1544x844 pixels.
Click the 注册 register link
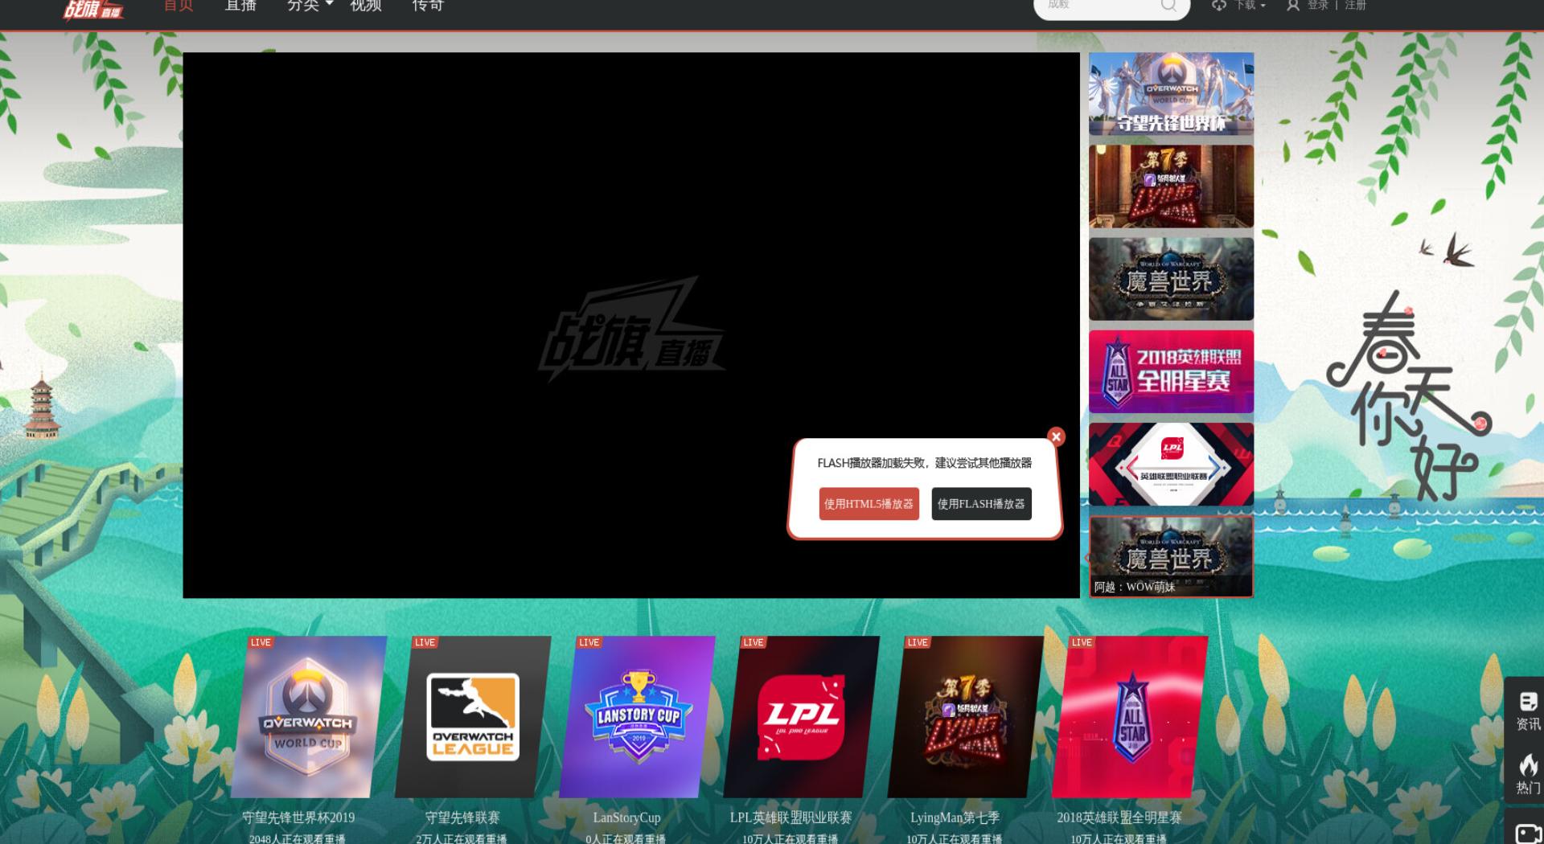pyautogui.click(x=1355, y=6)
